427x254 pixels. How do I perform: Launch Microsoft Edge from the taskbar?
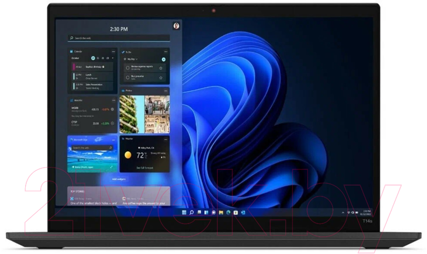(x=228, y=212)
